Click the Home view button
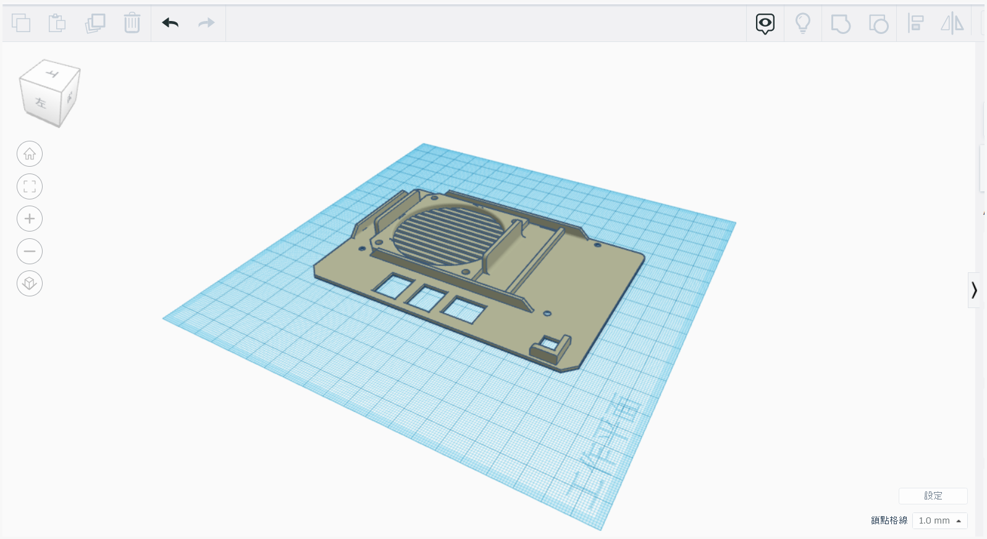This screenshot has width=987, height=539. click(x=30, y=154)
